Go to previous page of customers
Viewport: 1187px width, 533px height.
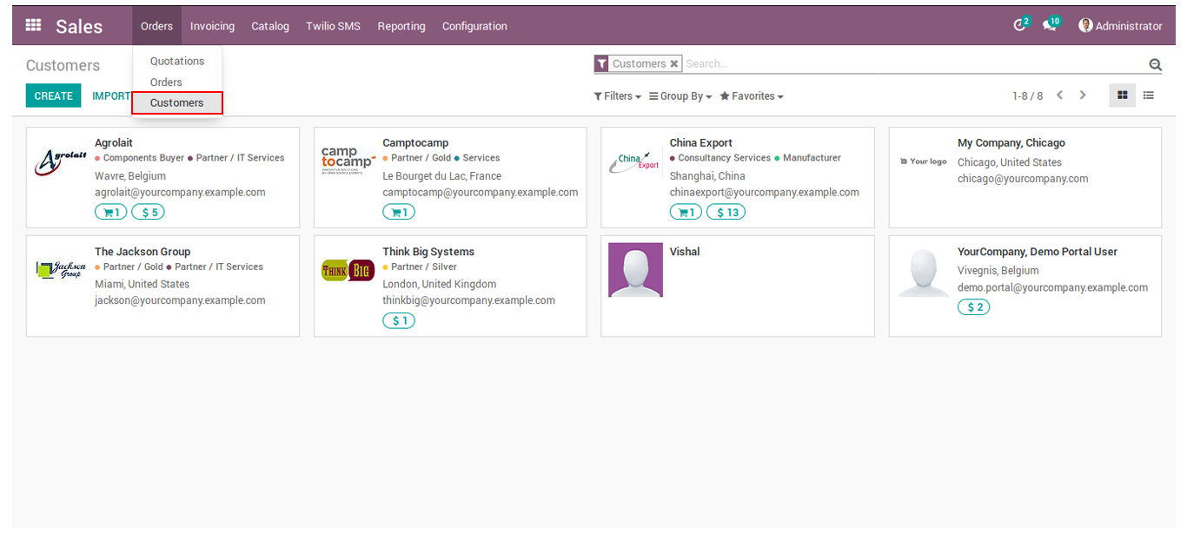[1059, 95]
